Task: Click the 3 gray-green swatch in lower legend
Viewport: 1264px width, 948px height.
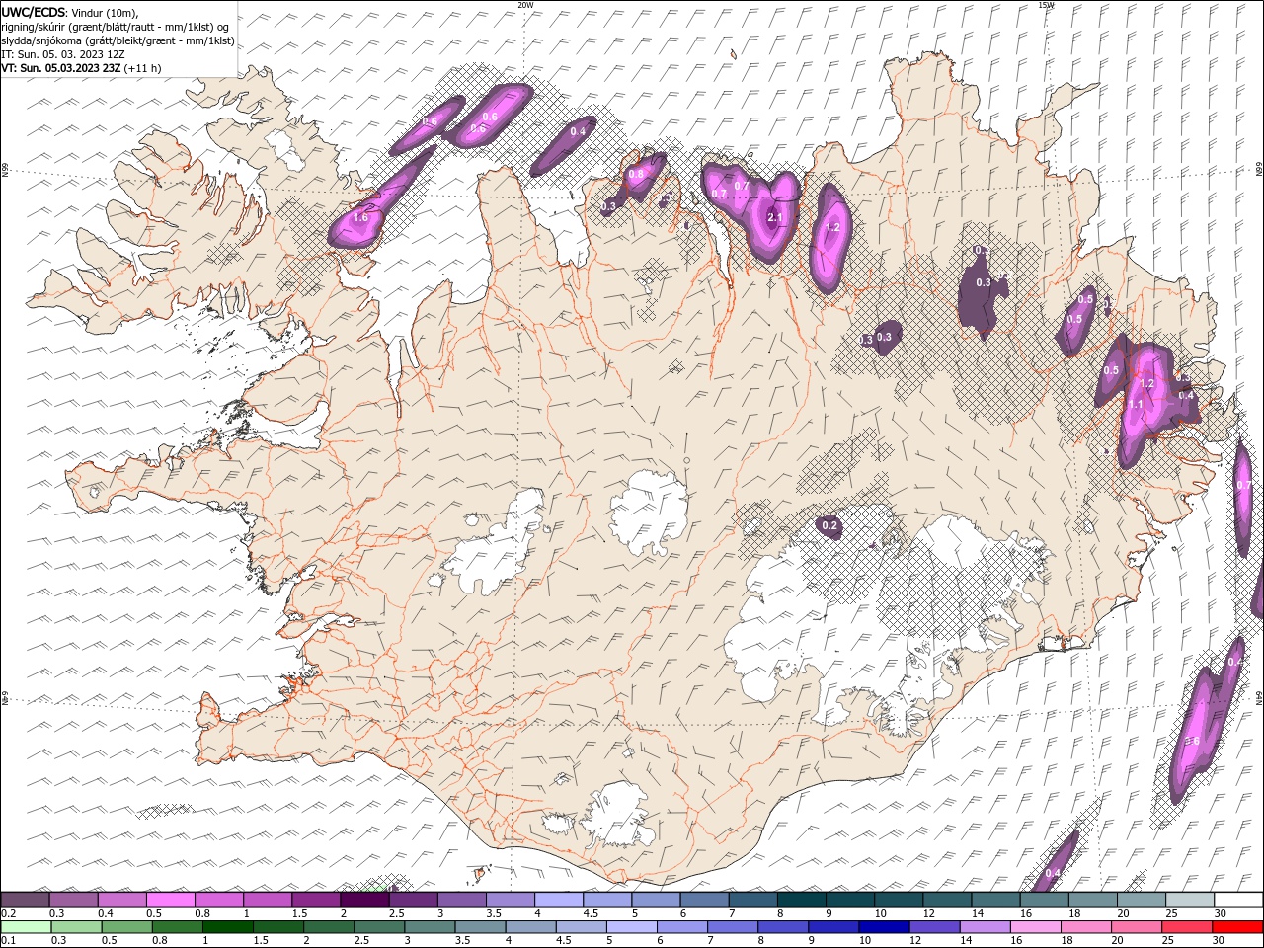Action: (429, 927)
